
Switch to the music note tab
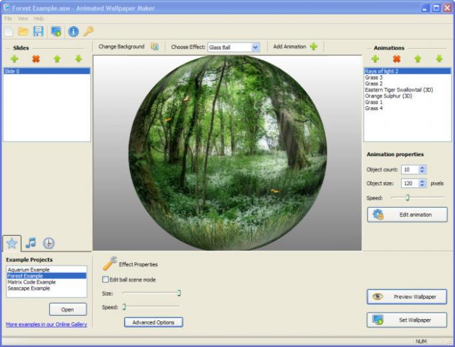31,243
